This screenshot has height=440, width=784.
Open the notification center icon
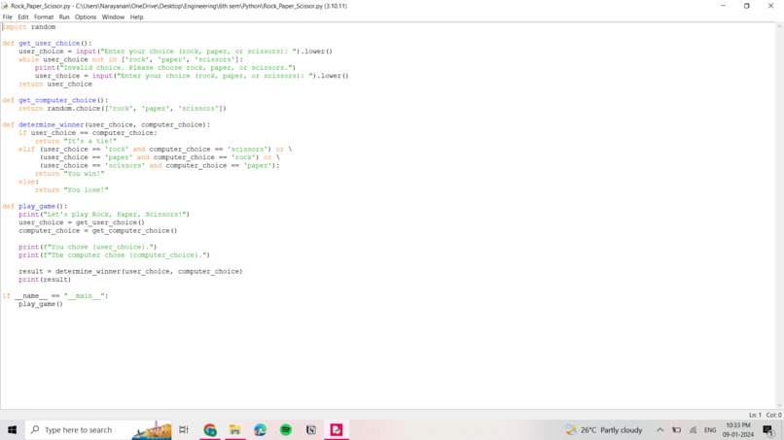click(x=768, y=429)
